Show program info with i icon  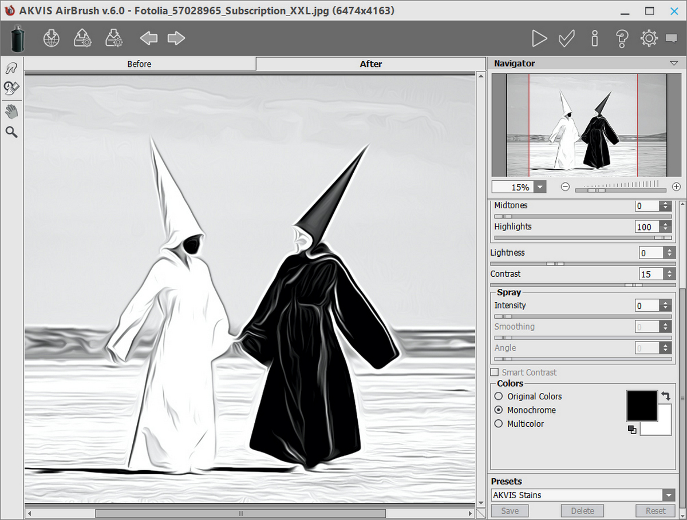click(595, 39)
